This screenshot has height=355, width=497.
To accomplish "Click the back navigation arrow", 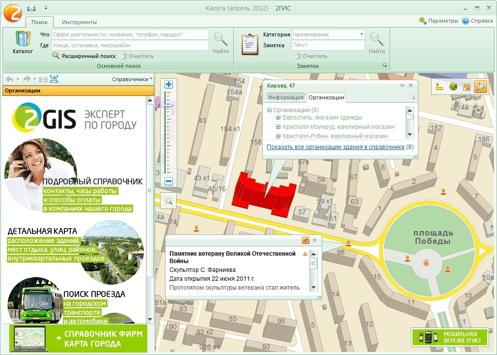I will pyautogui.click(x=9, y=79).
